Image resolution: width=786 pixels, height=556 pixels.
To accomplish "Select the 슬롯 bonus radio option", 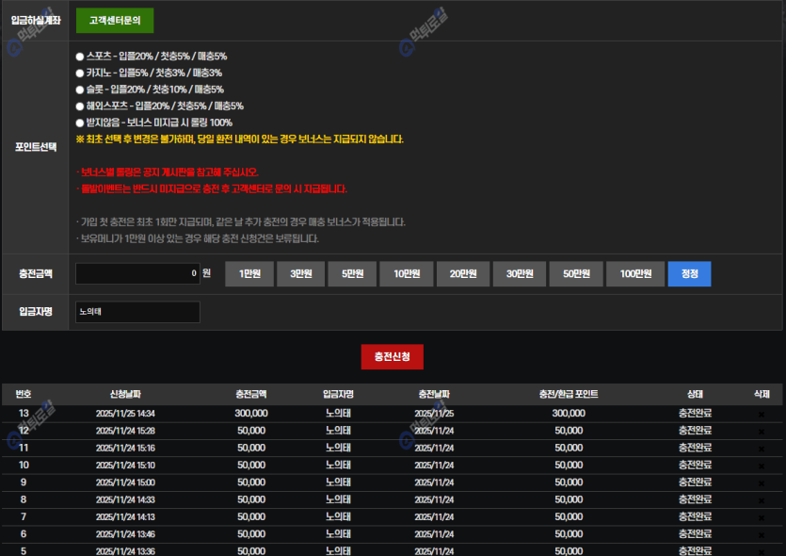I will pos(80,90).
